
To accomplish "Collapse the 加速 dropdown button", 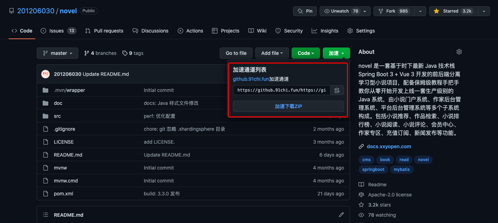I will 336,53.
